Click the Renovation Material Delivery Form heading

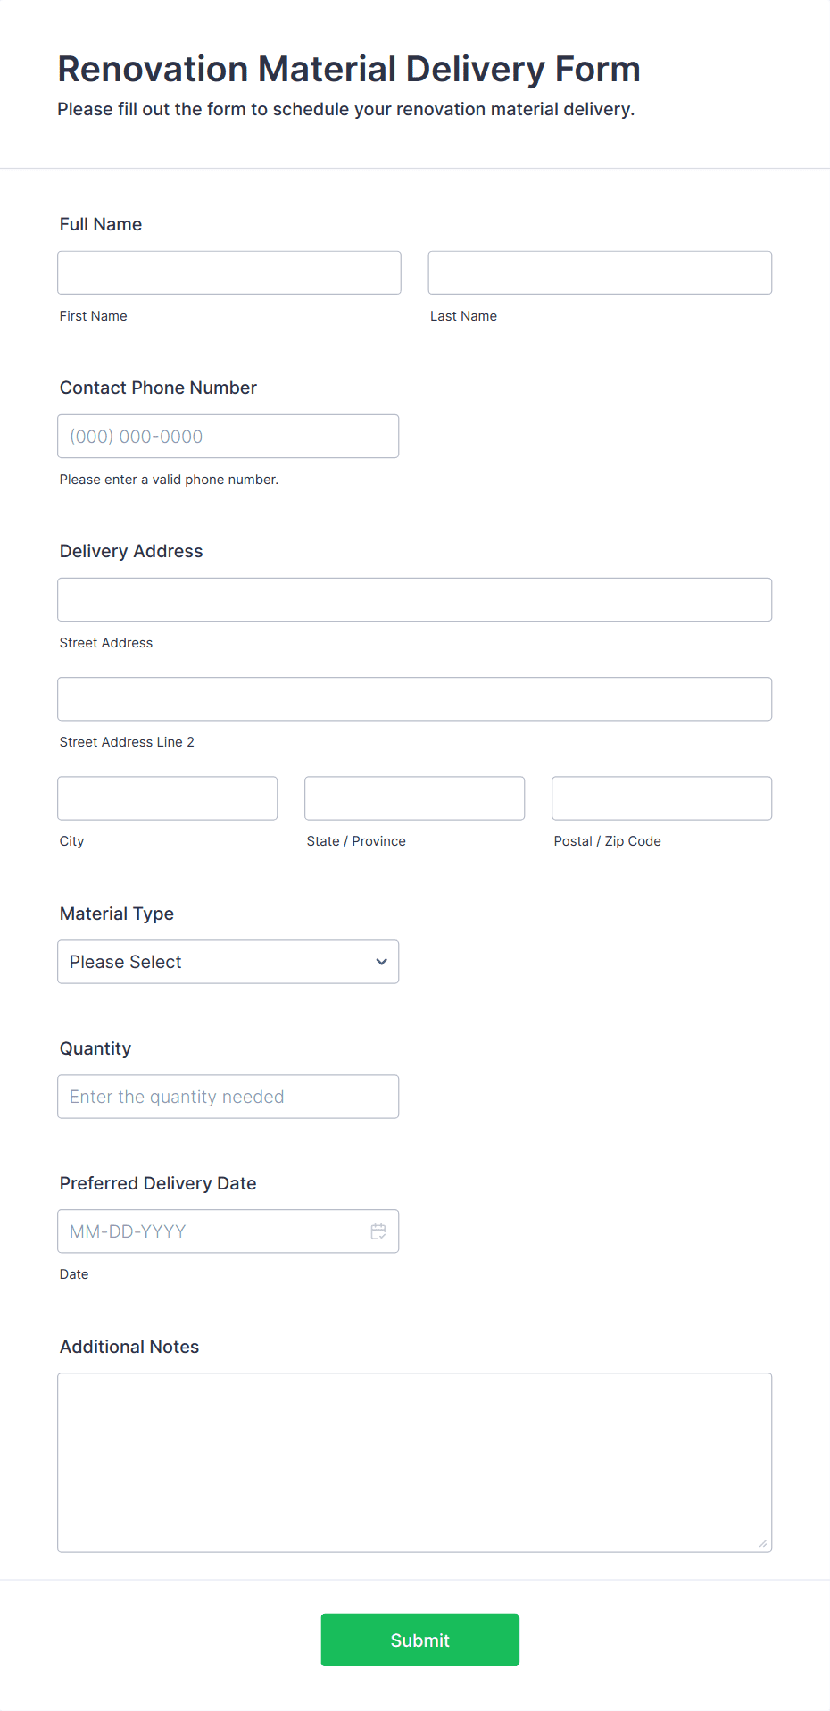pos(349,69)
